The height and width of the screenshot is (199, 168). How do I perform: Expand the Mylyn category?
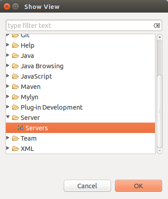click(x=8, y=96)
